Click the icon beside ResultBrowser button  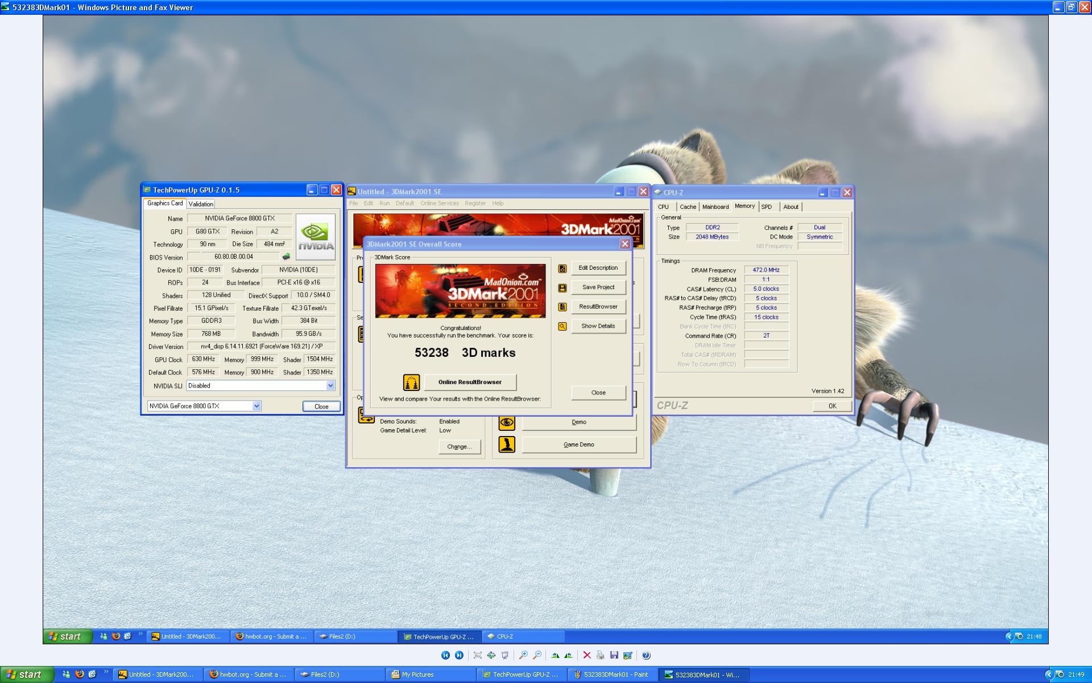(x=562, y=307)
